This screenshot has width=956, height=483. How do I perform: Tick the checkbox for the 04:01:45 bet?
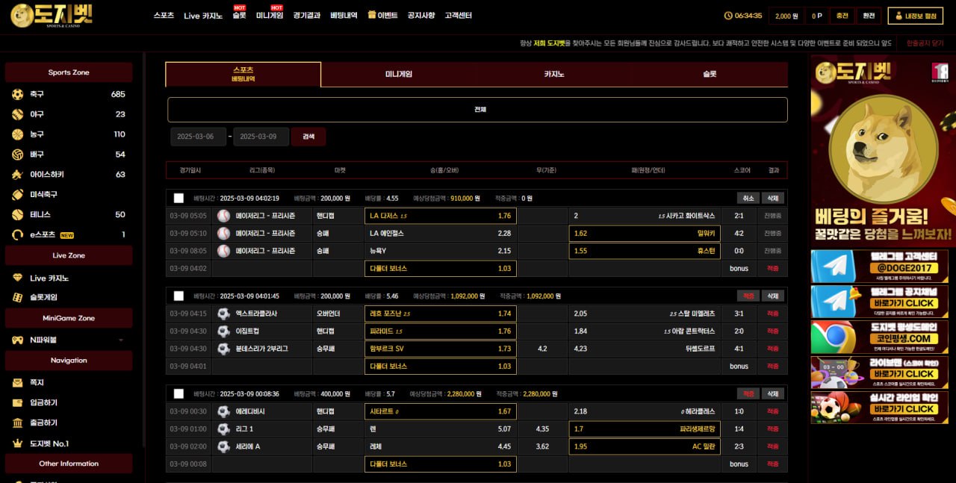tap(179, 296)
